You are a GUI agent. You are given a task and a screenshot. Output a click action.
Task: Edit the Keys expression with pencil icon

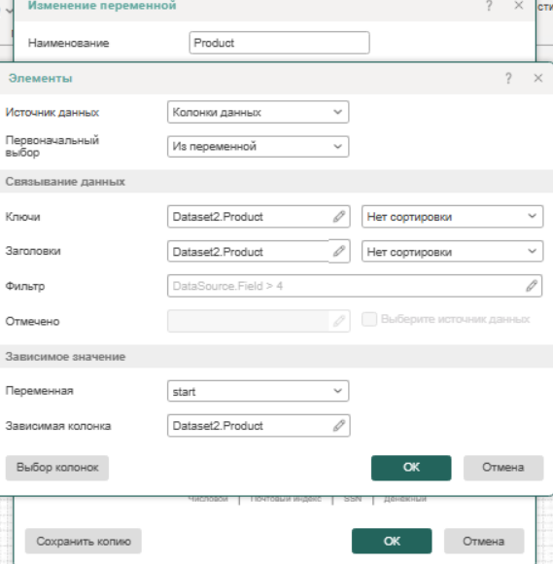[339, 217]
